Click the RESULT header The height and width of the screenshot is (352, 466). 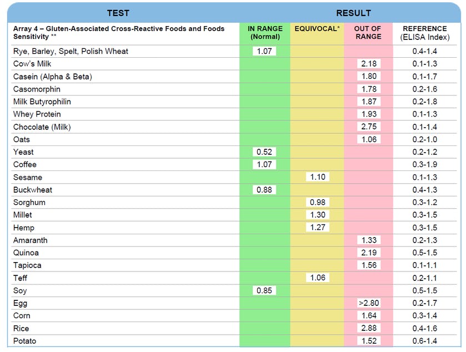353,13
